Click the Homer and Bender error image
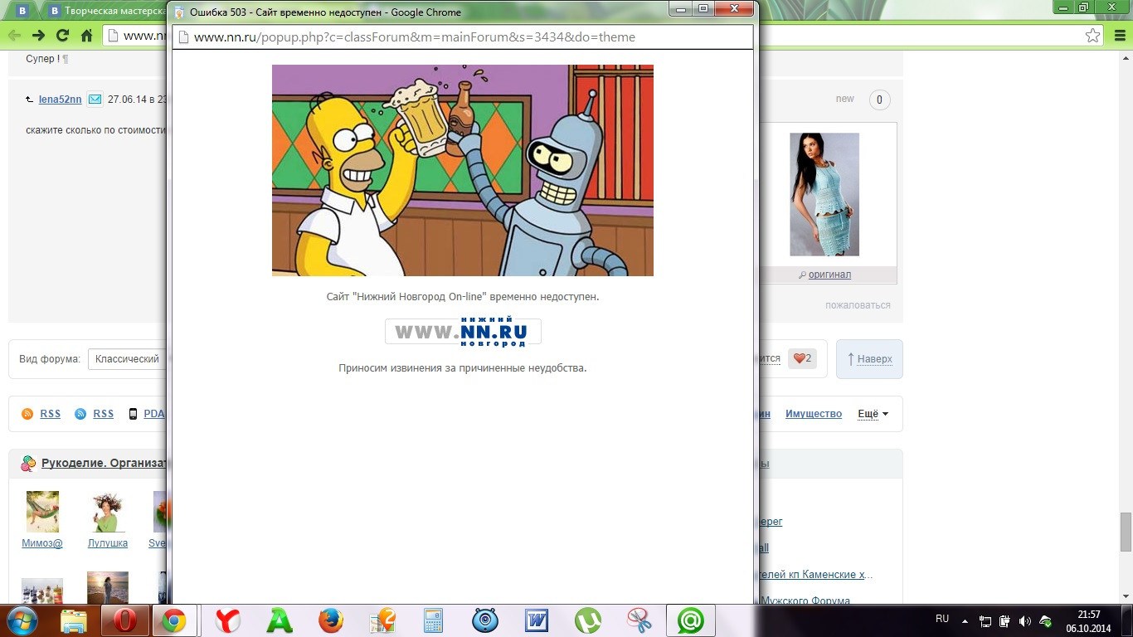Viewport: 1133px width, 637px height. [463, 170]
